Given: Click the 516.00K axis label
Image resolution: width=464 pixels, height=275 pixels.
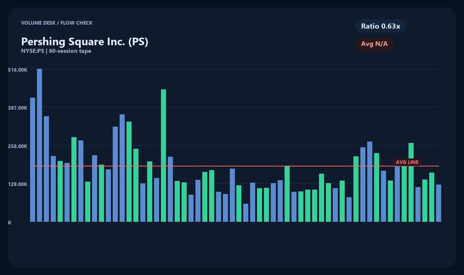Looking at the screenshot, I should pyautogui.click(x=18, y=69).
